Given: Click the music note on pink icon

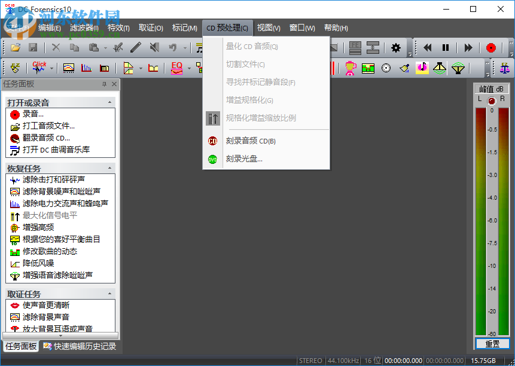Looking at the screenshot, I should [x=422, y=68].
